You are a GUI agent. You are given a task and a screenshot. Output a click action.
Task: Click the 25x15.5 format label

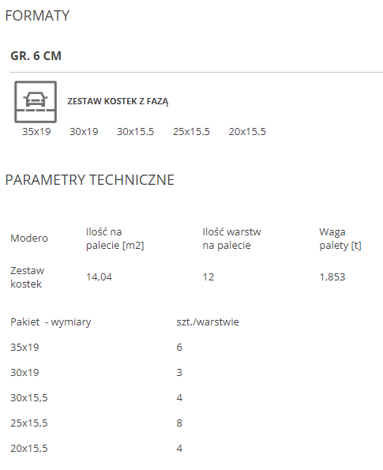191,132
